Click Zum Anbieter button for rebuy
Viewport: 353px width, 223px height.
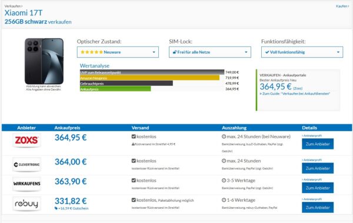click(x=318, y=208)
